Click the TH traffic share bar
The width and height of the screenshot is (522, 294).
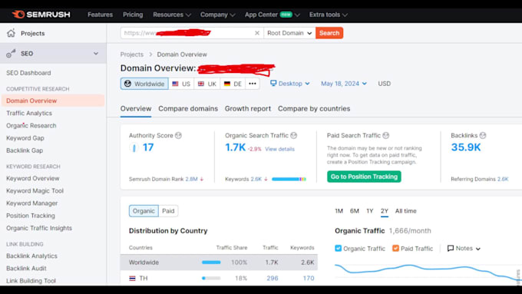[211, 278]
